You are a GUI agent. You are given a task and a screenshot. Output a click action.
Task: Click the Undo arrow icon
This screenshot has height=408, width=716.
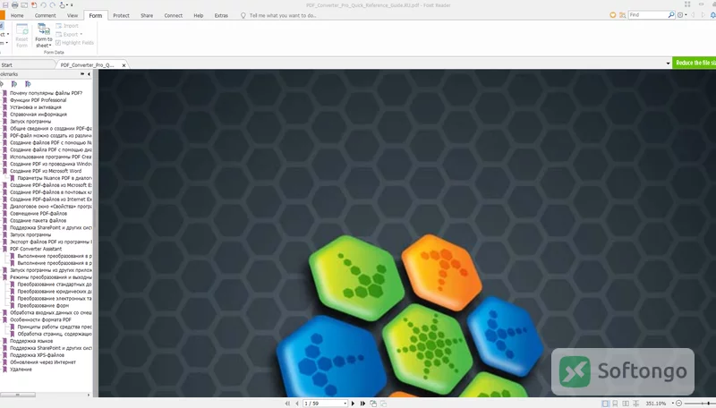(43, 5)
